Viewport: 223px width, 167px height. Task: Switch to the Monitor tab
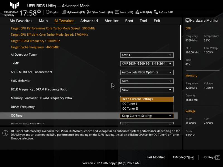[x=111, y=21]
